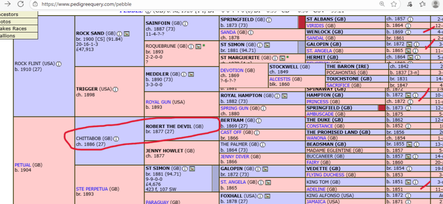Click the info icon next to Sainfoin
Image resolution: width=443 pixels, height=204 pixels.
[185, 23]
